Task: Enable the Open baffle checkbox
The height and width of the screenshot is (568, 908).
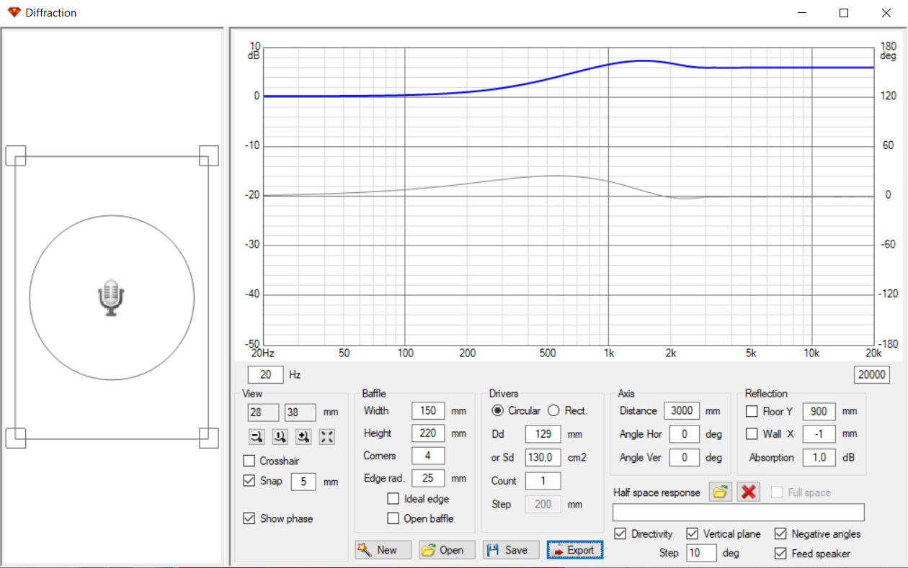Action: coord(393,518)
